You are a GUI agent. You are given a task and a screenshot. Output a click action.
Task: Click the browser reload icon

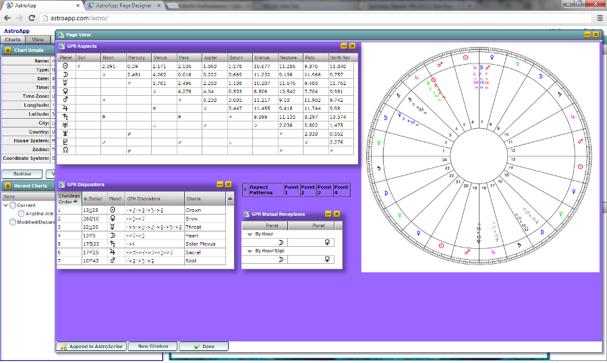(x=31, y=18)
